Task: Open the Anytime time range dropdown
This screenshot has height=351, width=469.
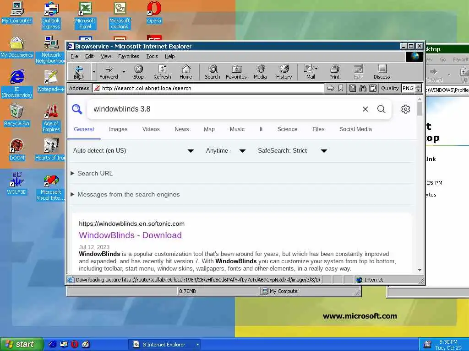Action: (226, 151)
